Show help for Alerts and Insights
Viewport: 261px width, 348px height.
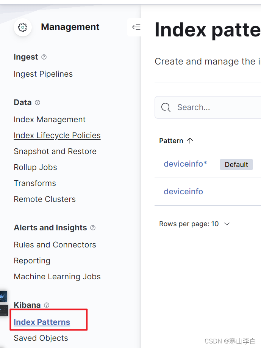point(93,228)
